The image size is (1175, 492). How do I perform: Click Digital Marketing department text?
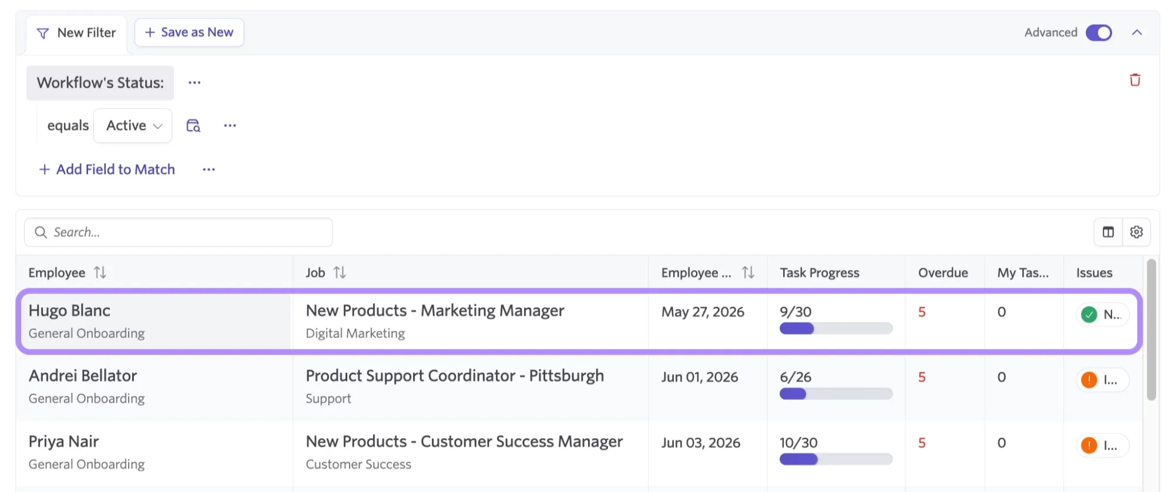click(x=355, y=333)
